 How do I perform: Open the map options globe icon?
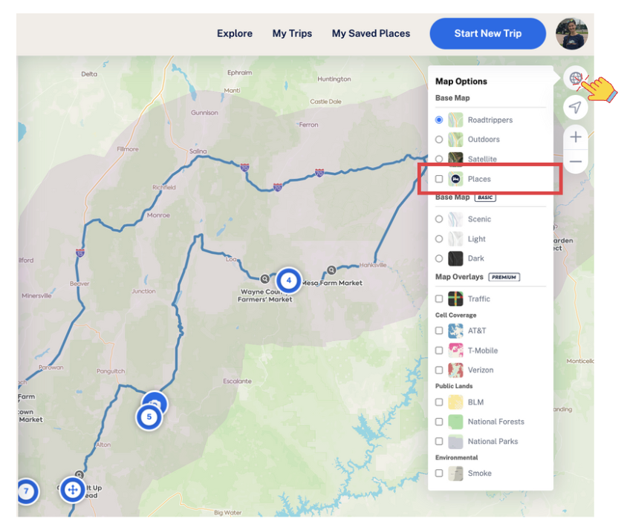coord(576,77)
